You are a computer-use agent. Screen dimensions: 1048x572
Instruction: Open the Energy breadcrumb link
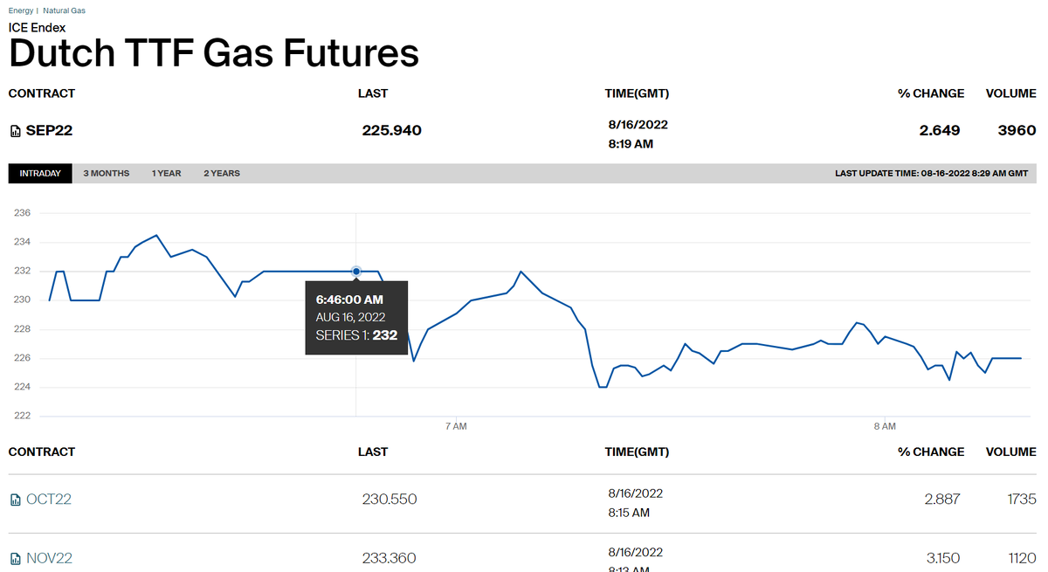click(21, 10)
